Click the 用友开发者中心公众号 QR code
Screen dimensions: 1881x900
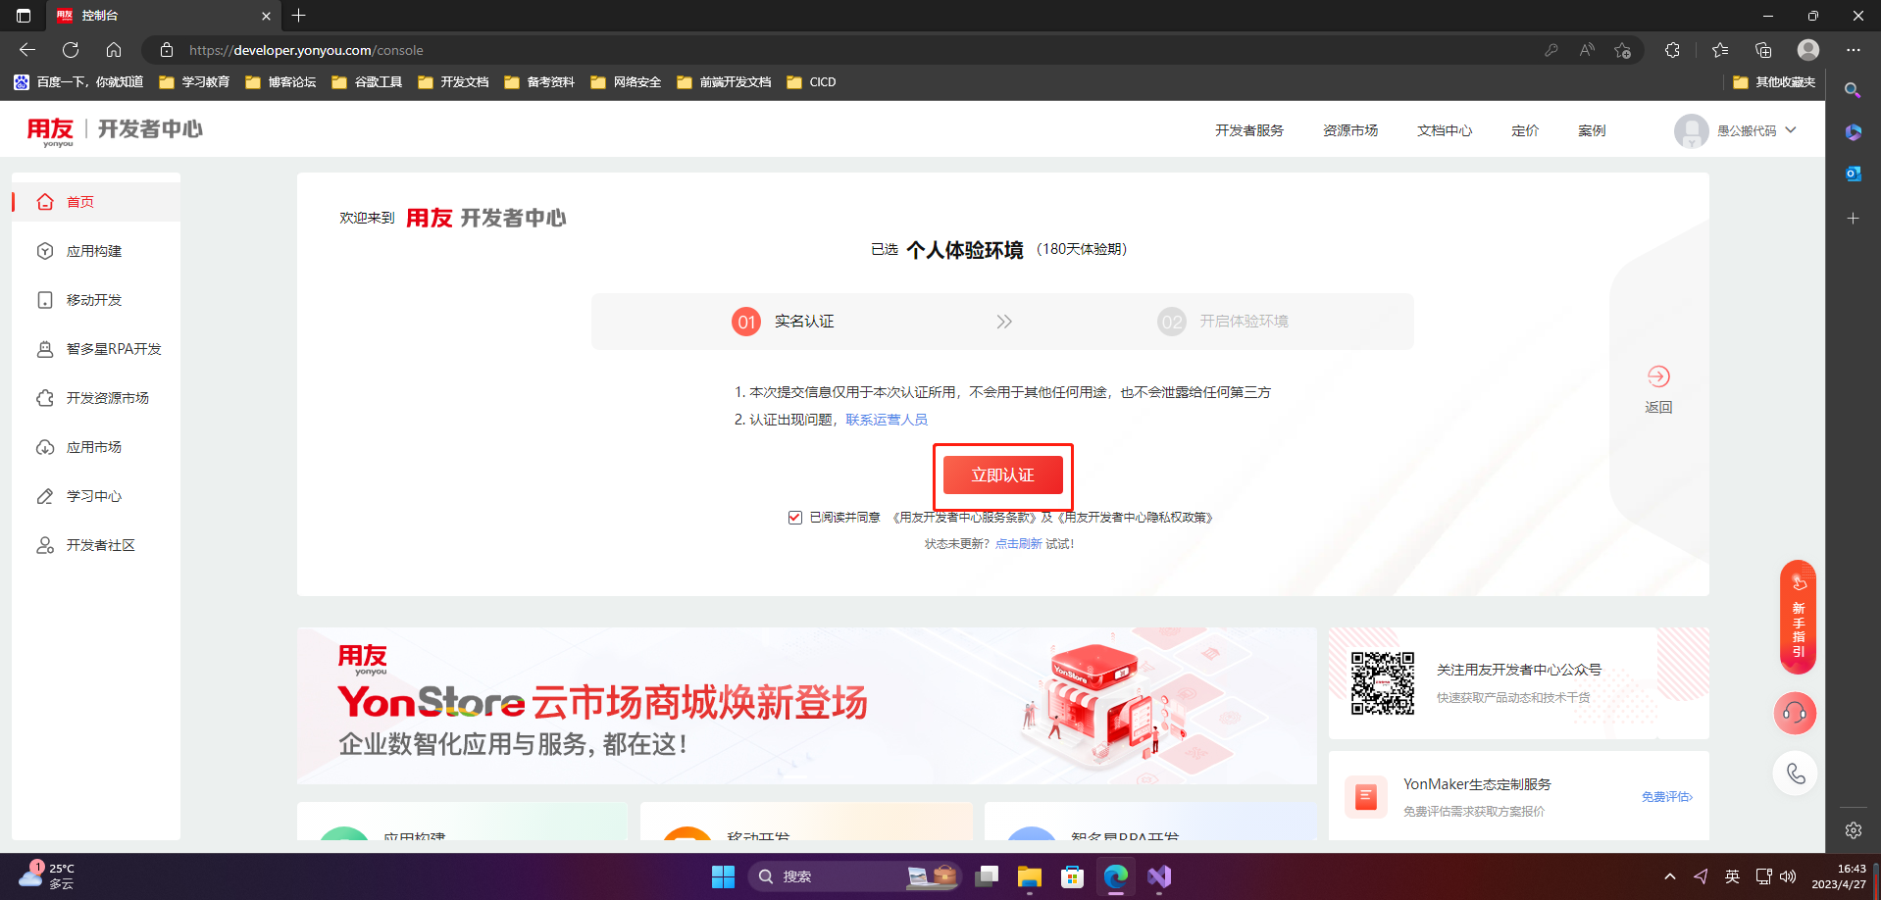pos(1383,683)
